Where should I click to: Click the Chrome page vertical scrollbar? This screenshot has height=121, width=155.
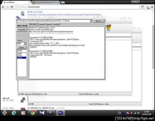153,47
